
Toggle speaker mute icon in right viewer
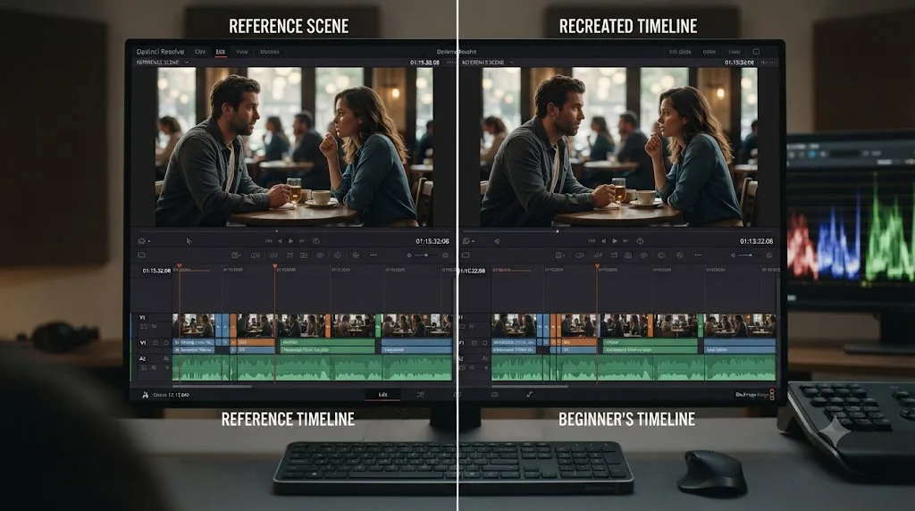click(x=497, y=241)
